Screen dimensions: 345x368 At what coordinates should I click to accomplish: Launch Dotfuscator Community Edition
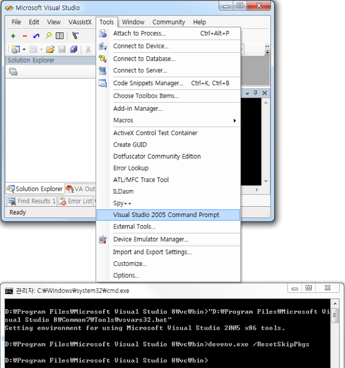click(169, 156)
